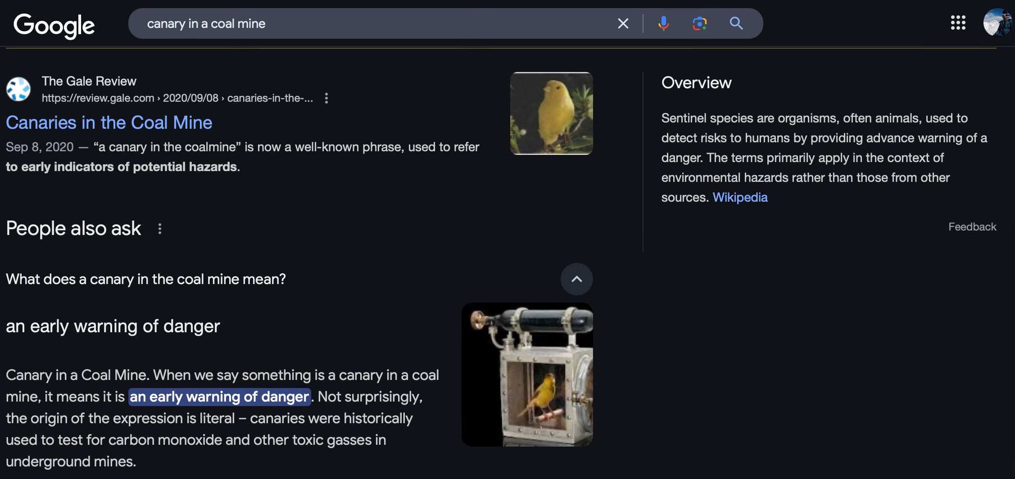
Task: Click The Gale Review site name
Action: (89, 81)
